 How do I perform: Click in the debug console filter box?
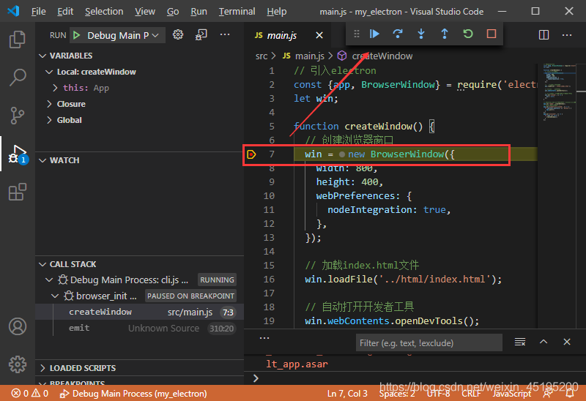pyautogui.click(x=429, y=342)
